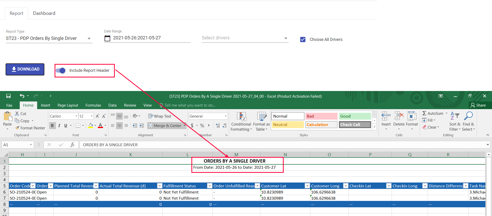Click the fill color bucket swatch

point(90,126)
